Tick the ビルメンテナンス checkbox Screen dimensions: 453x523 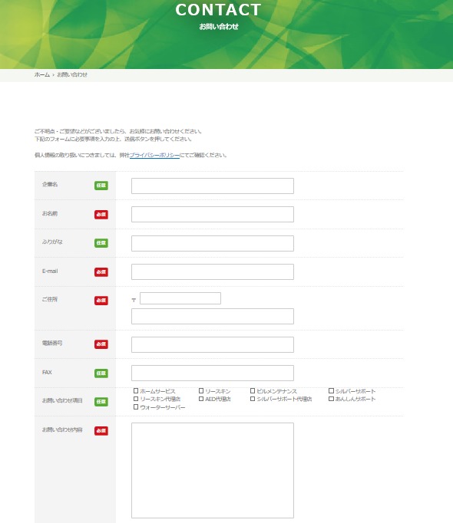(x=253, y=390)
